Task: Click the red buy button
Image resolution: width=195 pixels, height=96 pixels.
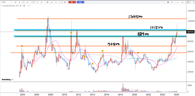Action: pos(72,2)
